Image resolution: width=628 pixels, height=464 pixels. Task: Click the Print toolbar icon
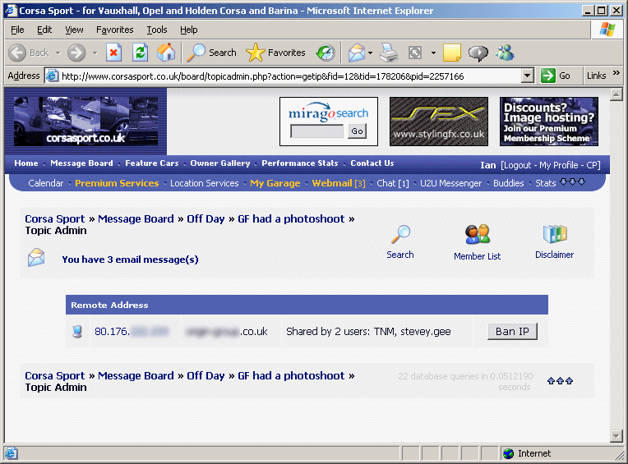(389, 53)
